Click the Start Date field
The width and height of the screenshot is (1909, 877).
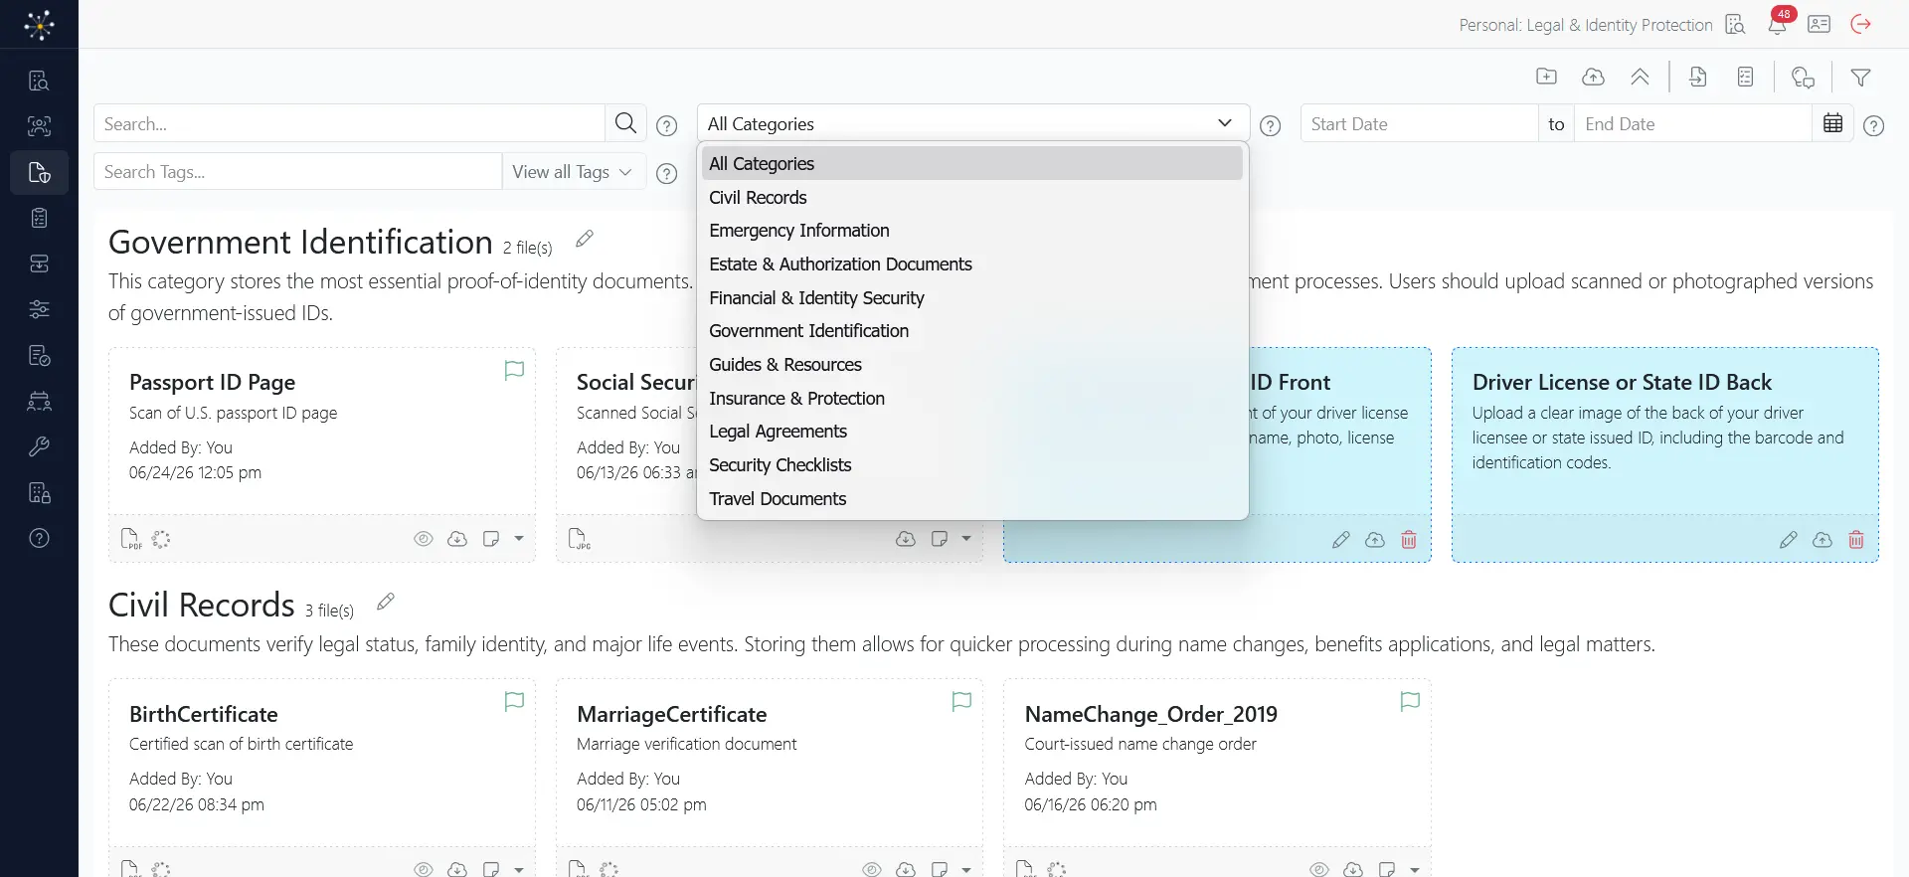(1419, 123)
